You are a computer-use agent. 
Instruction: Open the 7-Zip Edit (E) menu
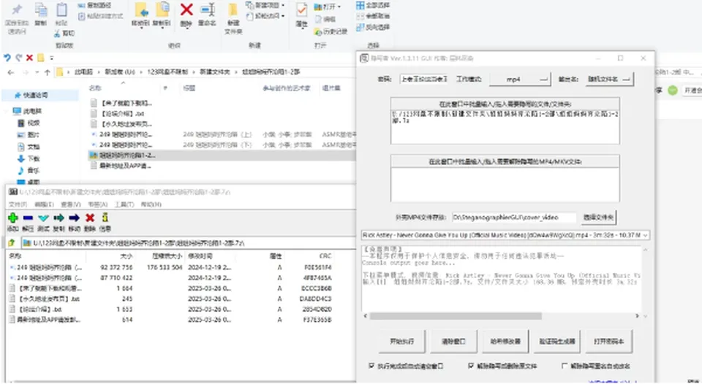click(x=45, y=204)
